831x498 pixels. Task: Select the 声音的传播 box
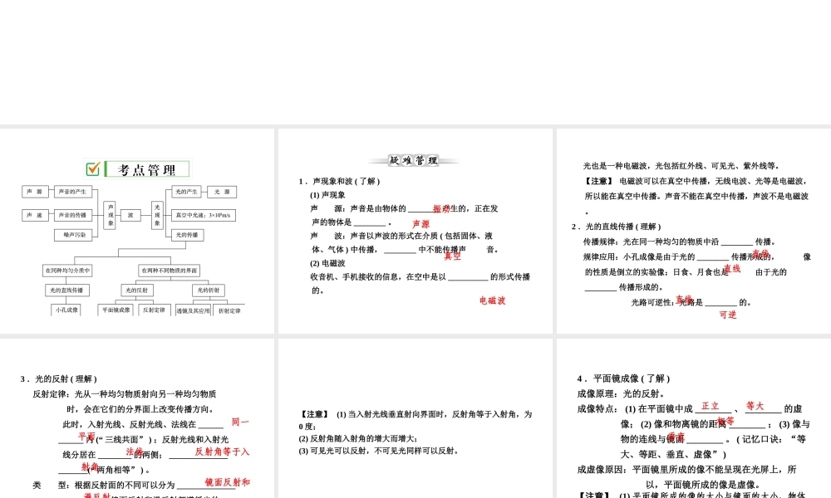pyautogui.click(x=72, y=215)
